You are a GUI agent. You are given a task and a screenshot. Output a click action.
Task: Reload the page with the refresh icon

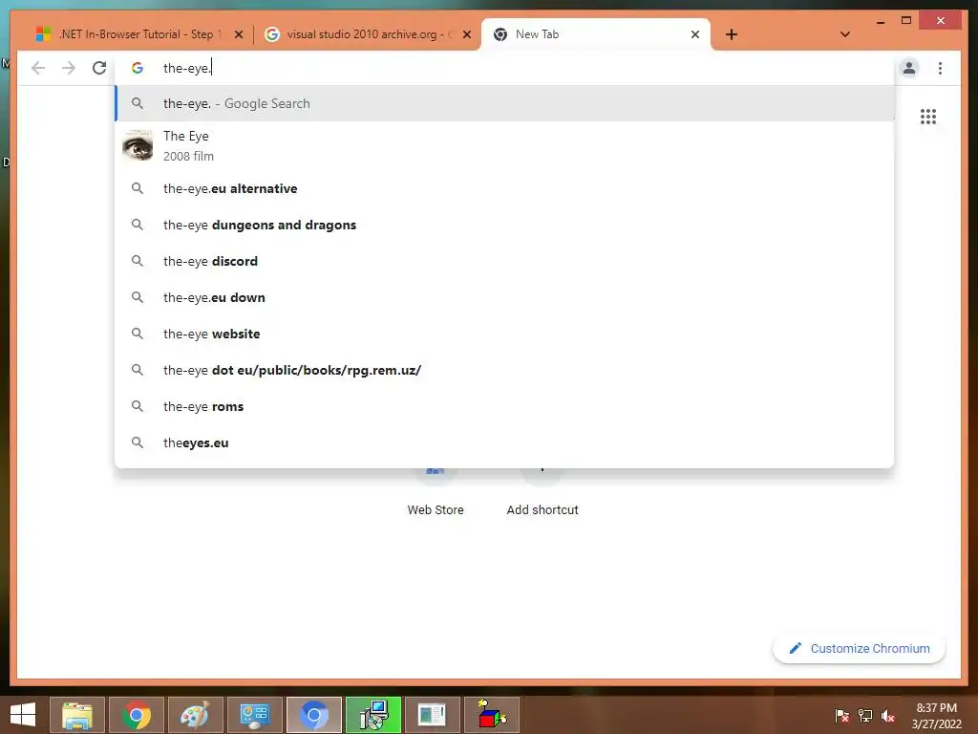point(99,68)
